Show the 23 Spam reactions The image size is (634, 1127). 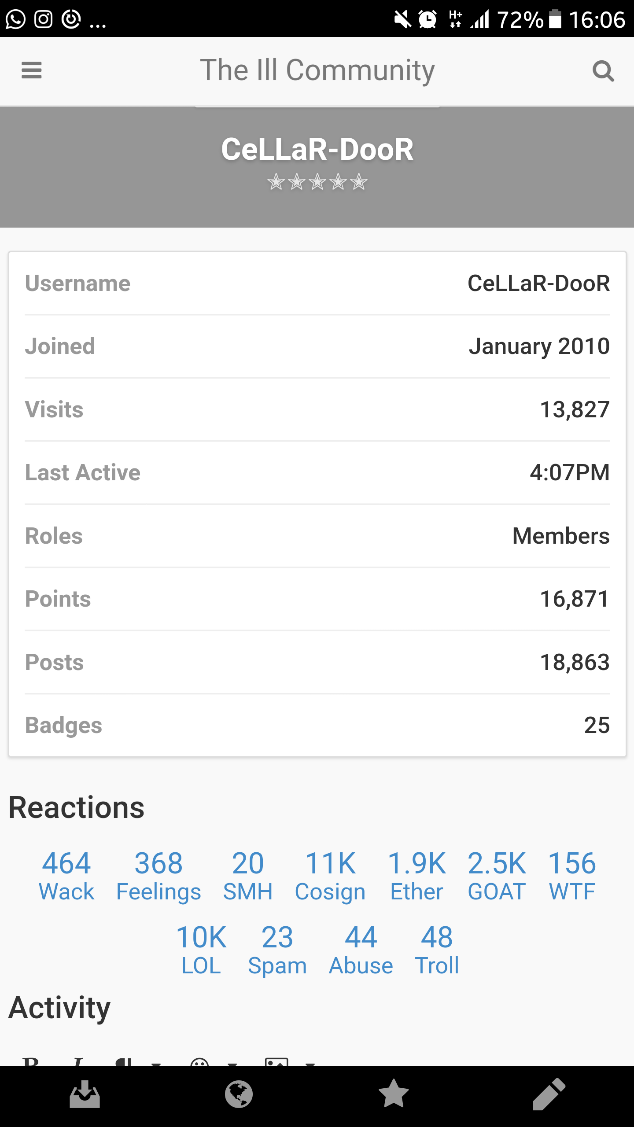[x=277, y=950]
